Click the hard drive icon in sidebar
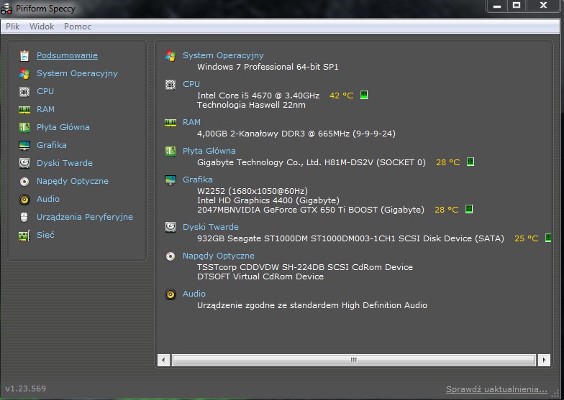 tap(24, 163)
